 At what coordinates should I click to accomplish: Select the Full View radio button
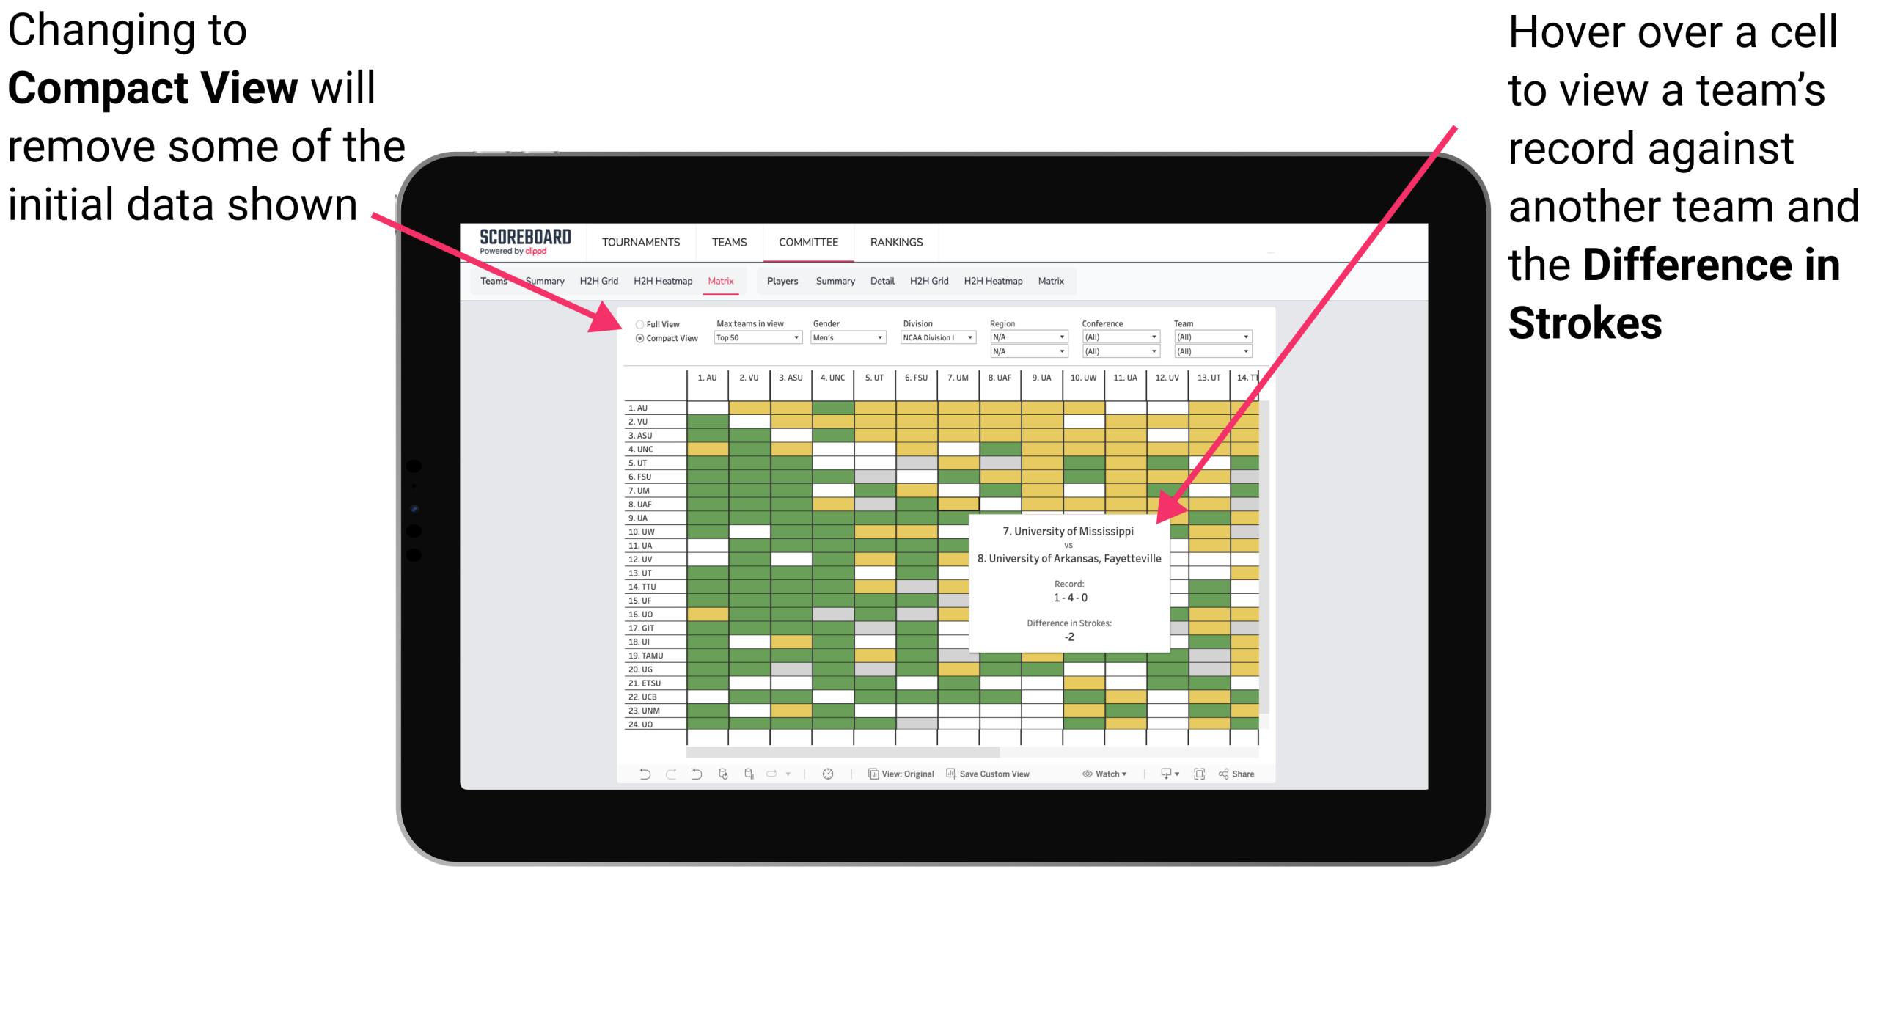[x=634, y=321]
